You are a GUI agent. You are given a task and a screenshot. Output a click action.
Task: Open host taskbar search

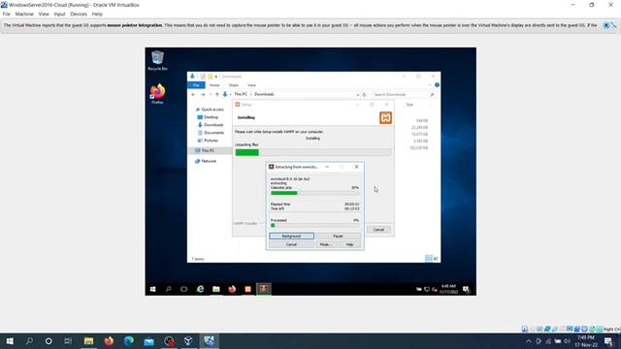(x=29, y=341)
